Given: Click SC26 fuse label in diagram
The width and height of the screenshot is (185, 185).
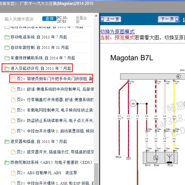Looking at the screenshot, I should pos(119,157).
